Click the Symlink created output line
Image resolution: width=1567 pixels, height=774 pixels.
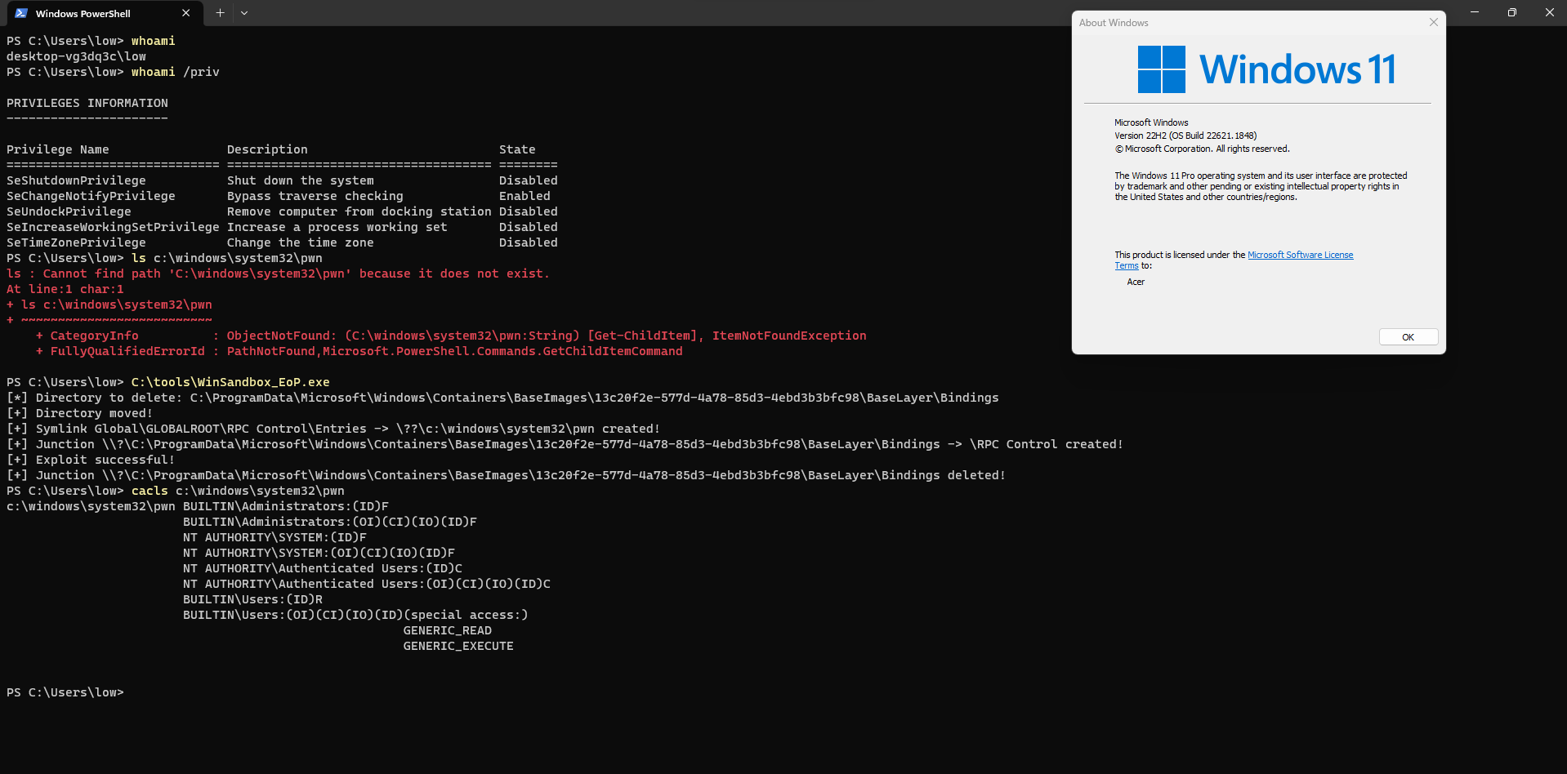pos(333,429)
